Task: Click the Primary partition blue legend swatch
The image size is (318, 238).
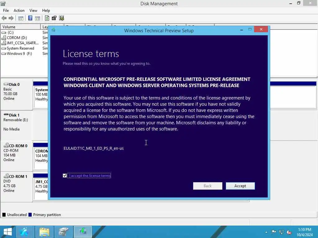Action: (x=30, y=215)
